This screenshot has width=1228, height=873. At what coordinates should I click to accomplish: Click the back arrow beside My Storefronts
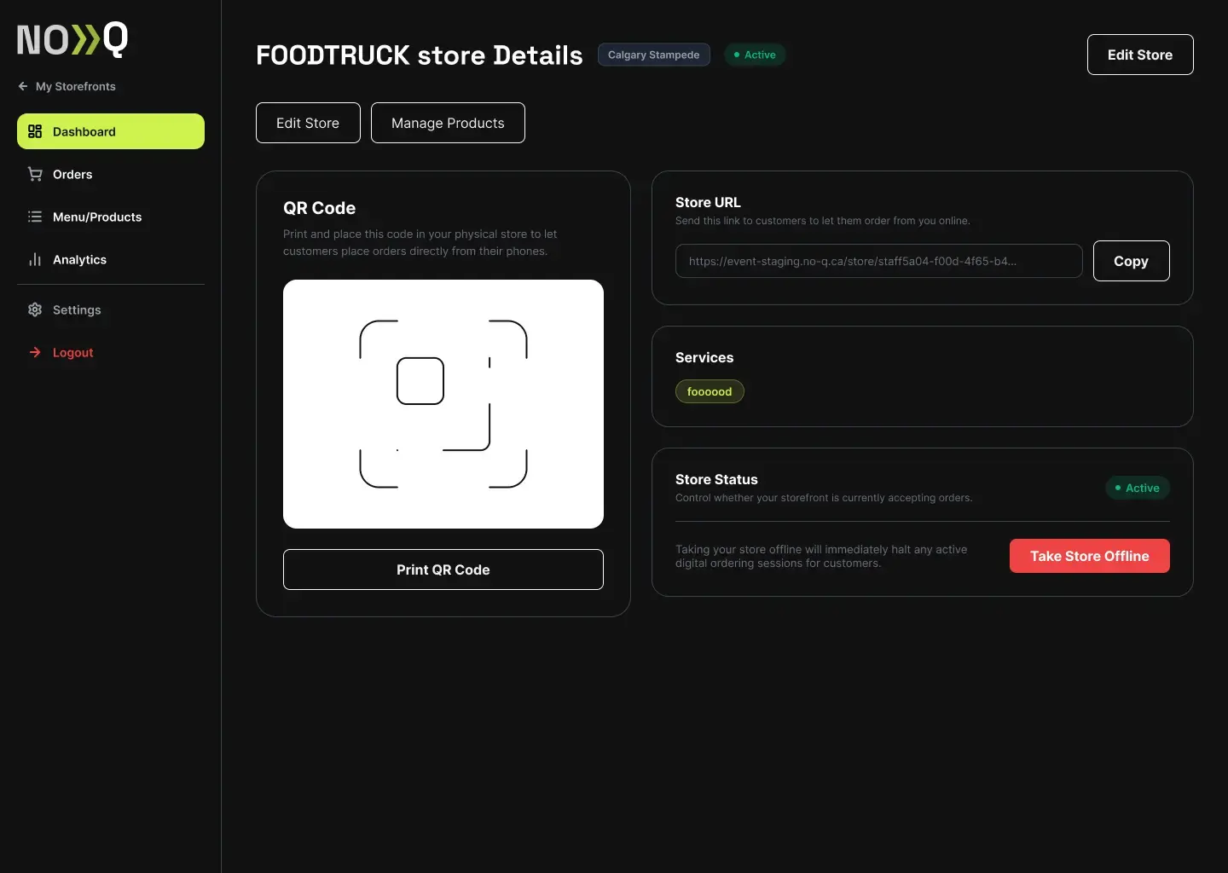pyautogui.click(x=23, y=86)
